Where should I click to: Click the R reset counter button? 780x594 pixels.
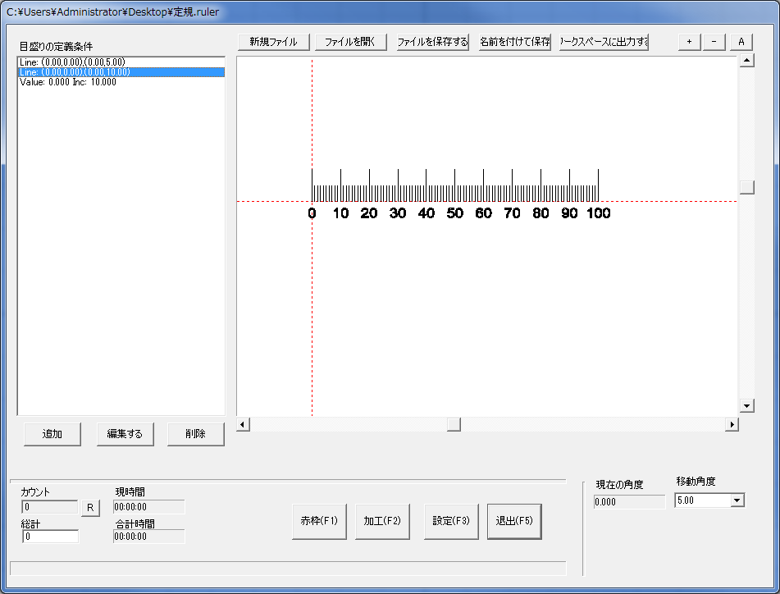pos(90,508)
